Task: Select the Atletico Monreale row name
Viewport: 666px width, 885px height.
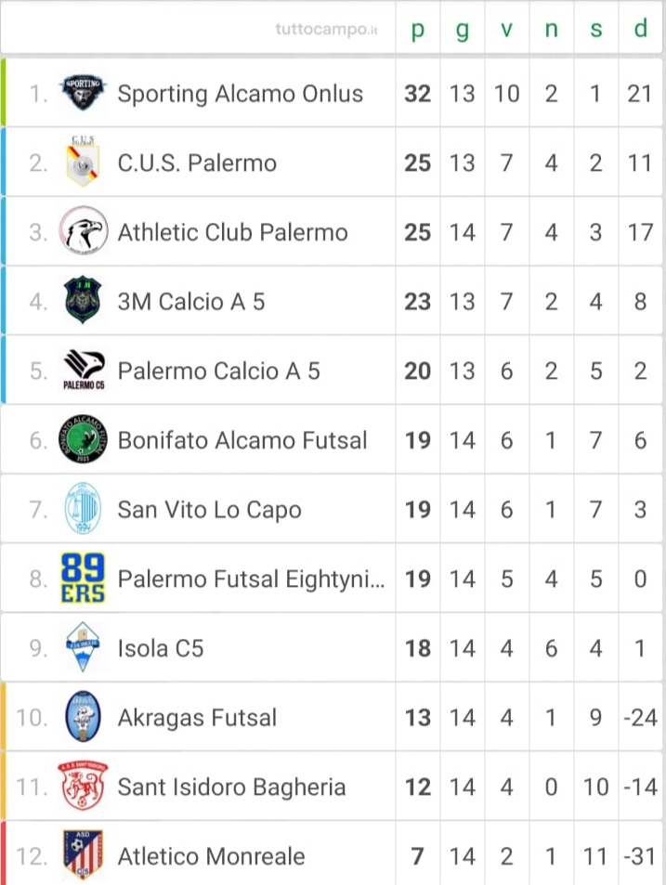Action: [x=211, y=856]
